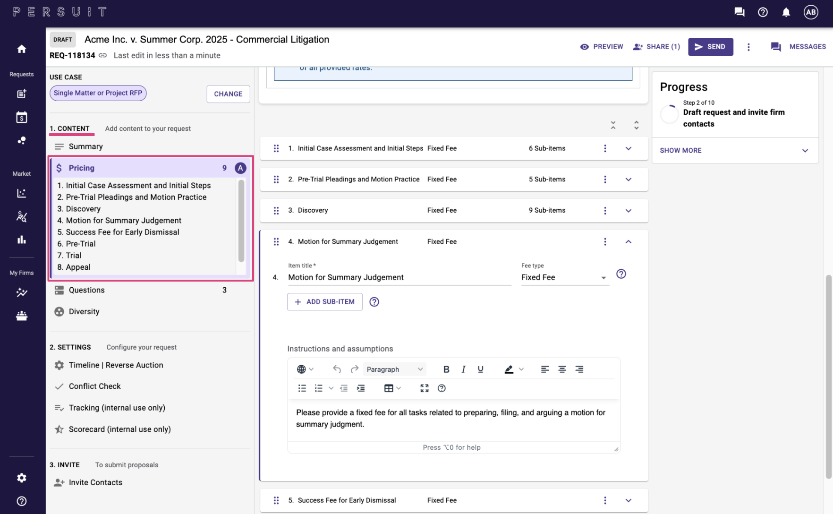This screenshot has height=514, width=833.
Task: Open the Paragraph style dropdown
Action: 394,369
